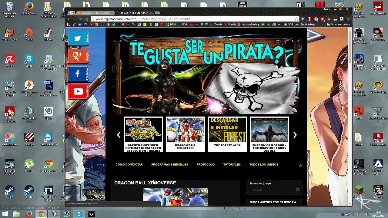Open the Bundle bookmark
The width and height of the screenshot is (388, 218).
230,25
